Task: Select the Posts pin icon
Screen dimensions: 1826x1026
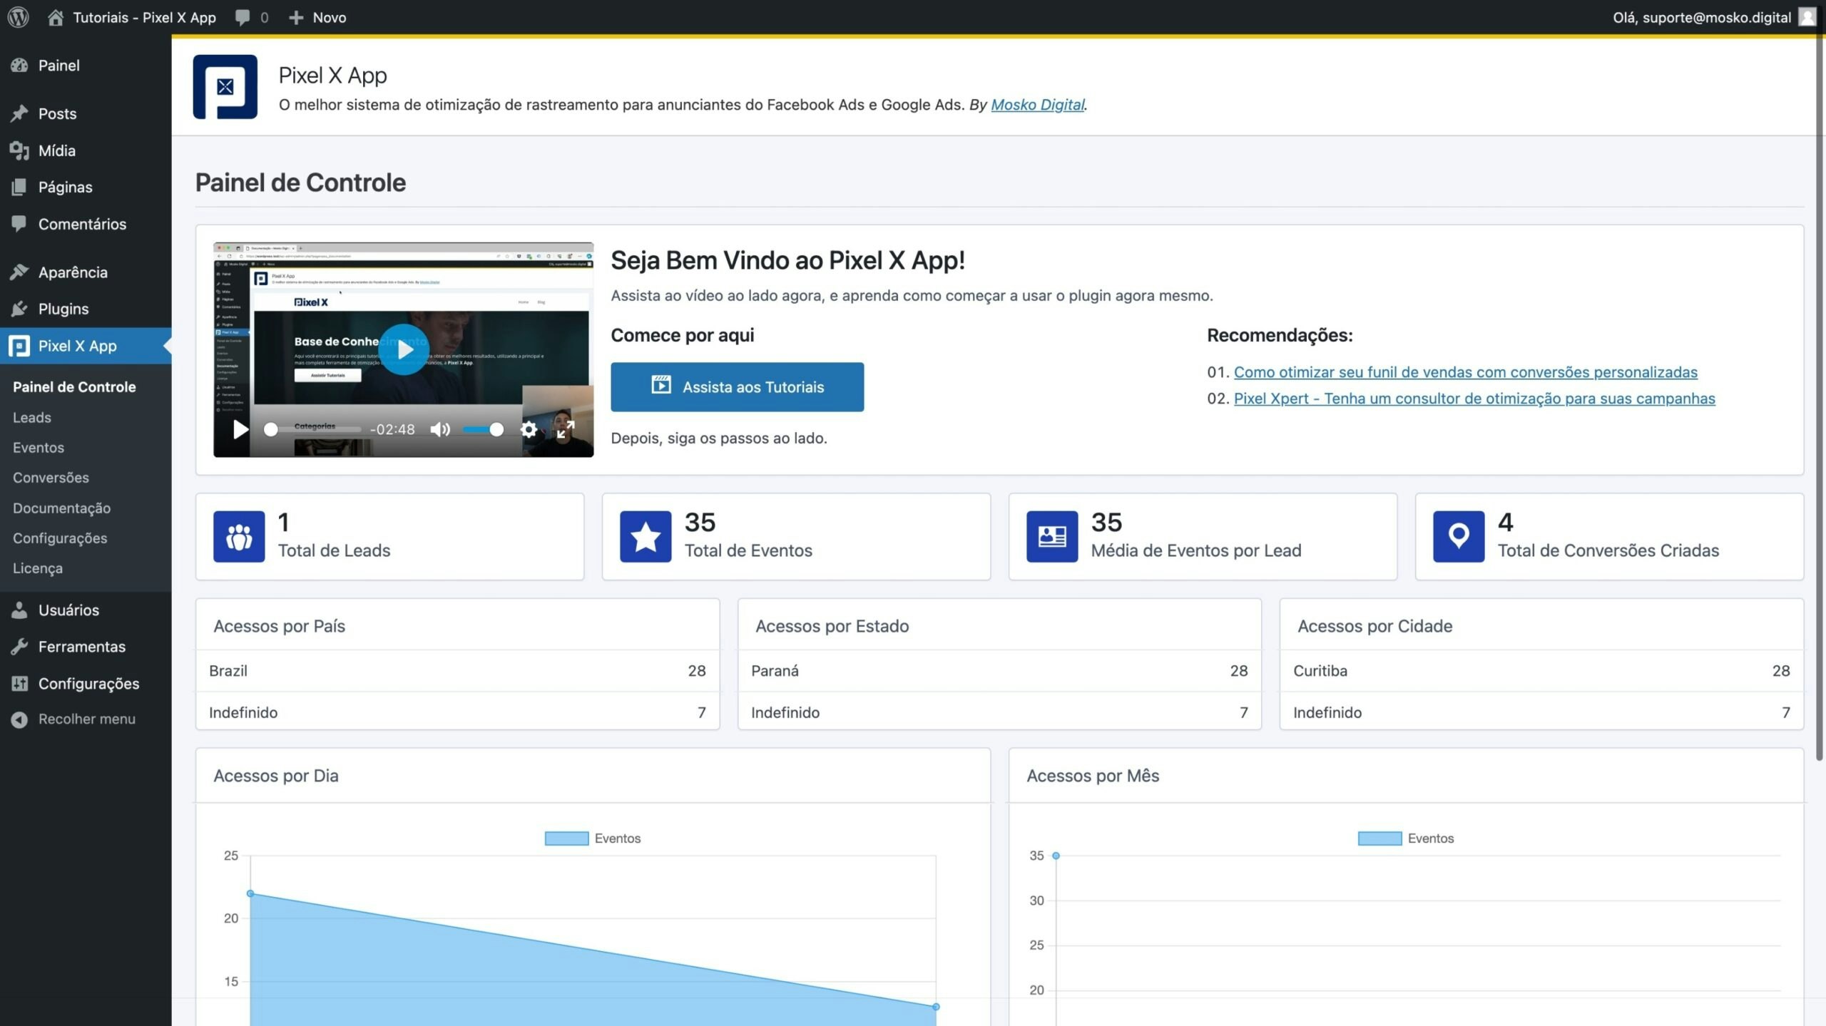Action: (19, 113)
